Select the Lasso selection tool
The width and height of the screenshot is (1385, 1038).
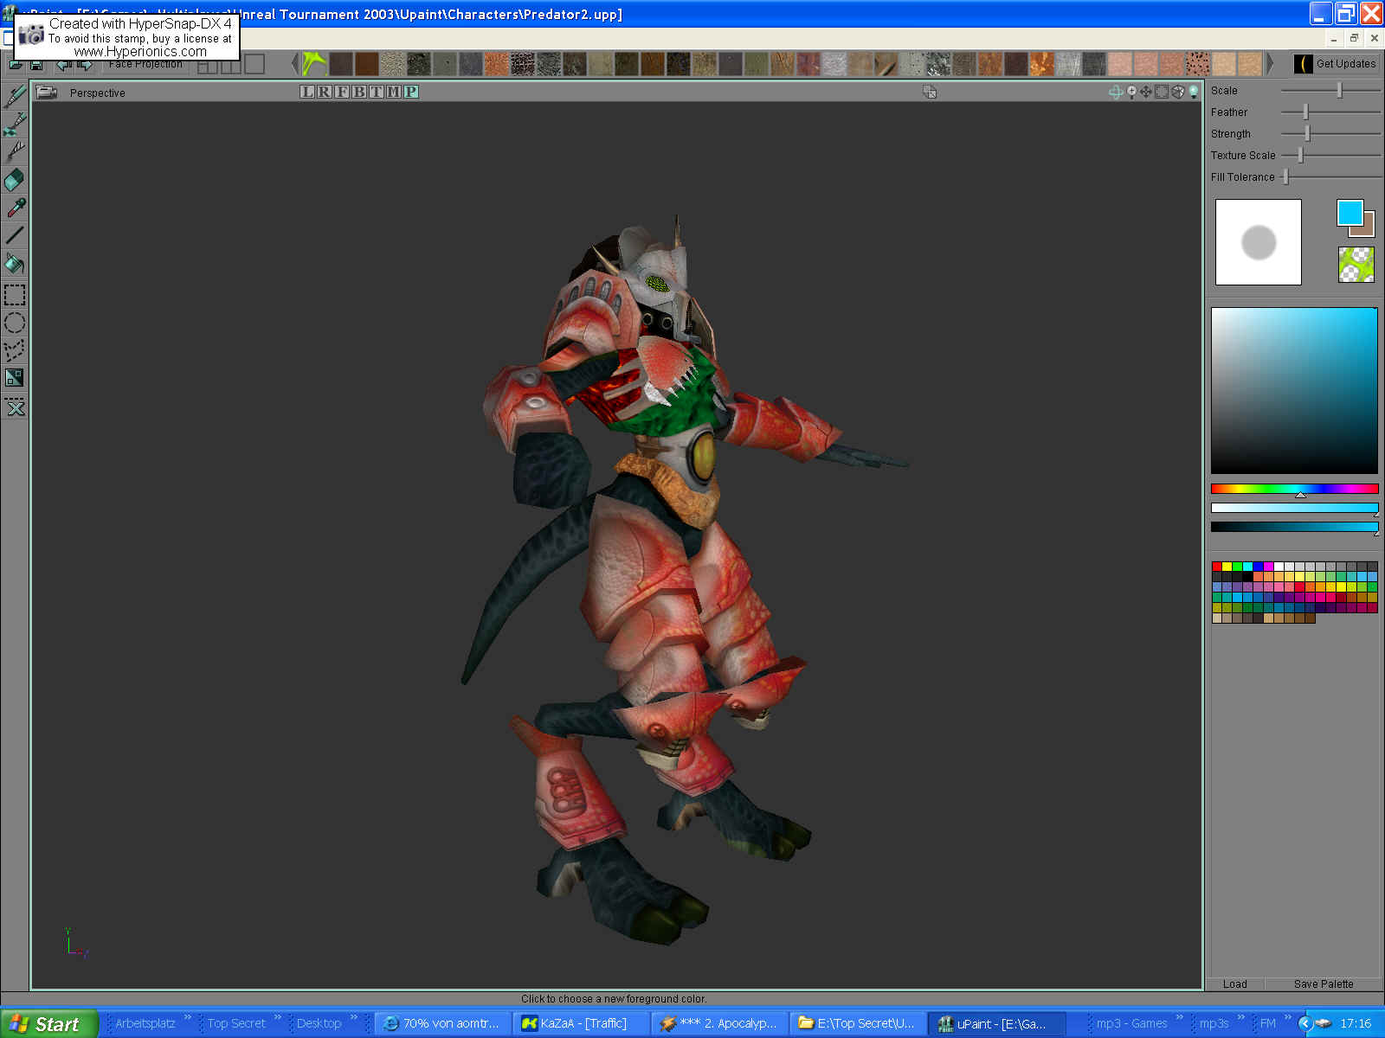pos(15,351)
